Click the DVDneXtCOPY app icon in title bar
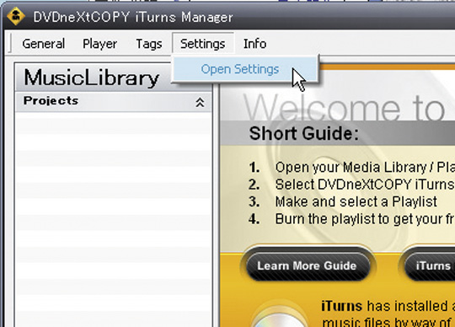Viewport: 455px width, 327px height. 16,16
